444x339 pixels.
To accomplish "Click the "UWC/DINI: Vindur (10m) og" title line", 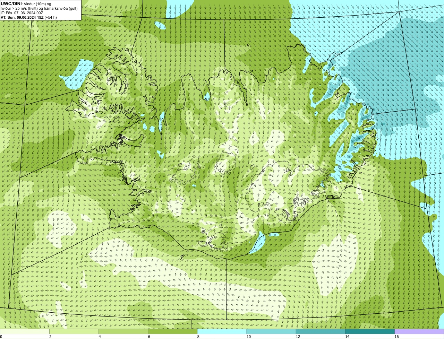I will click(26, 3).
